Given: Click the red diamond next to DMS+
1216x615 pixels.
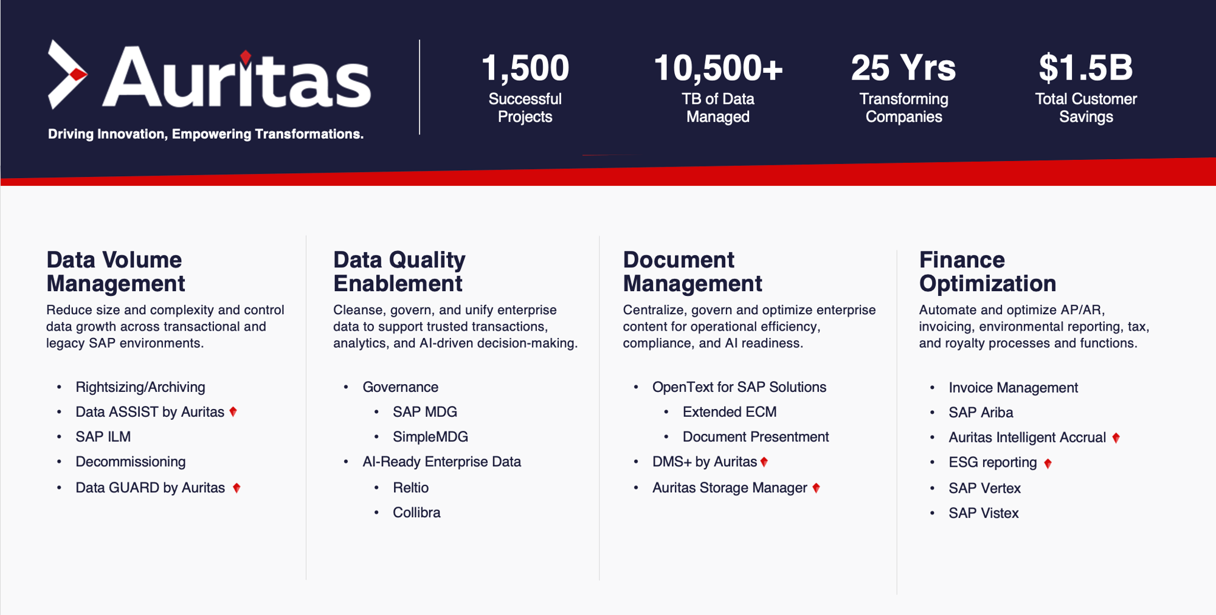Looking at the screenshot, I should coord(764,462).
